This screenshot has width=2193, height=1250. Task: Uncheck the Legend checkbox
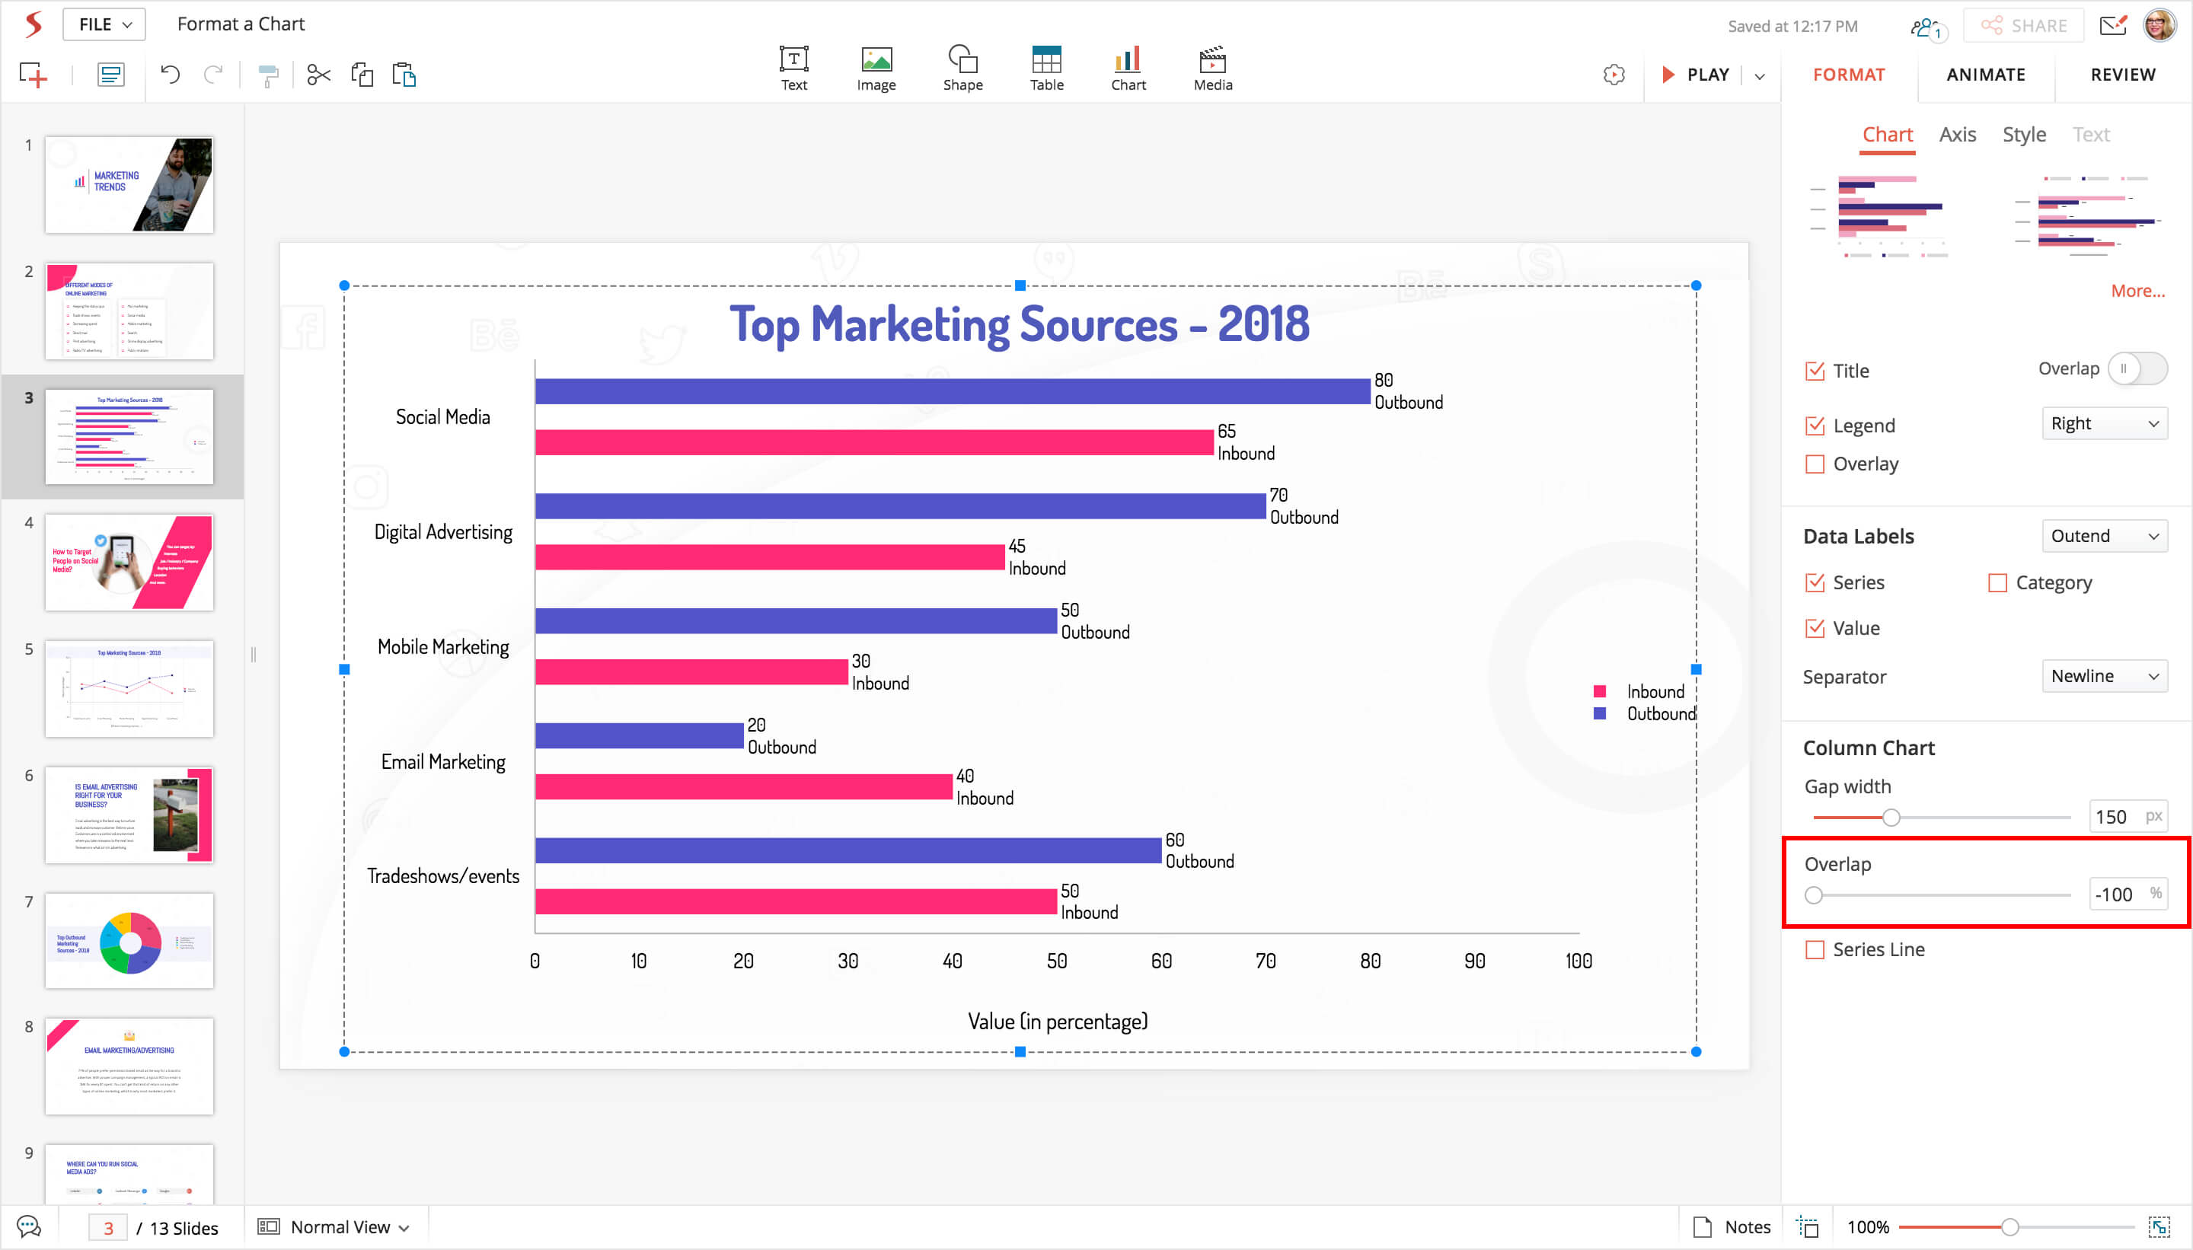[x=1815, y=425]
